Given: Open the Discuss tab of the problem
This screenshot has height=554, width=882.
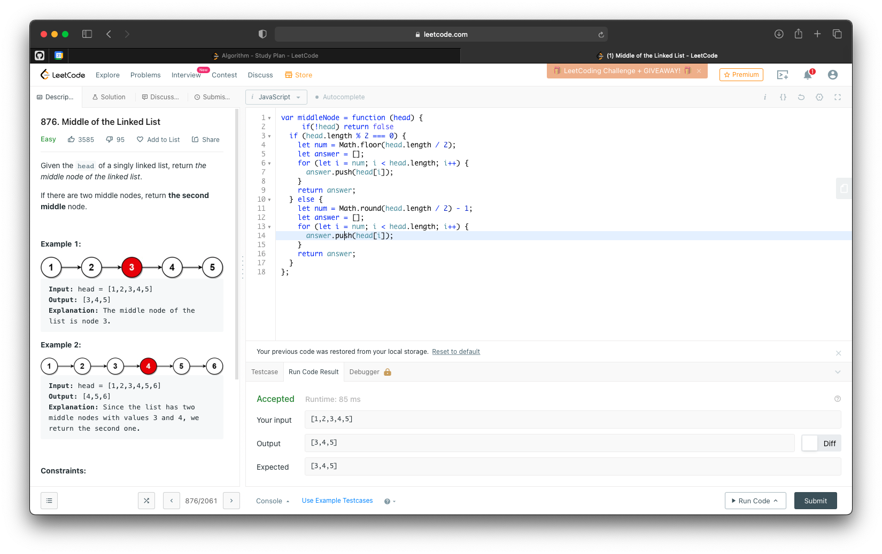Looking at the screenshot, I should (x=160, y=97).
